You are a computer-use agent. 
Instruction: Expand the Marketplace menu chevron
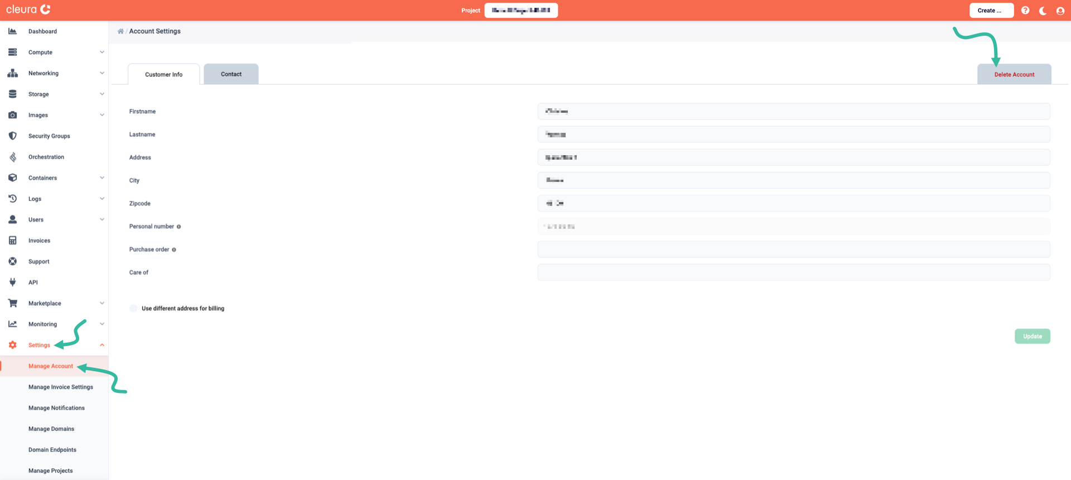pyautogui.click(x=102, y=303)
